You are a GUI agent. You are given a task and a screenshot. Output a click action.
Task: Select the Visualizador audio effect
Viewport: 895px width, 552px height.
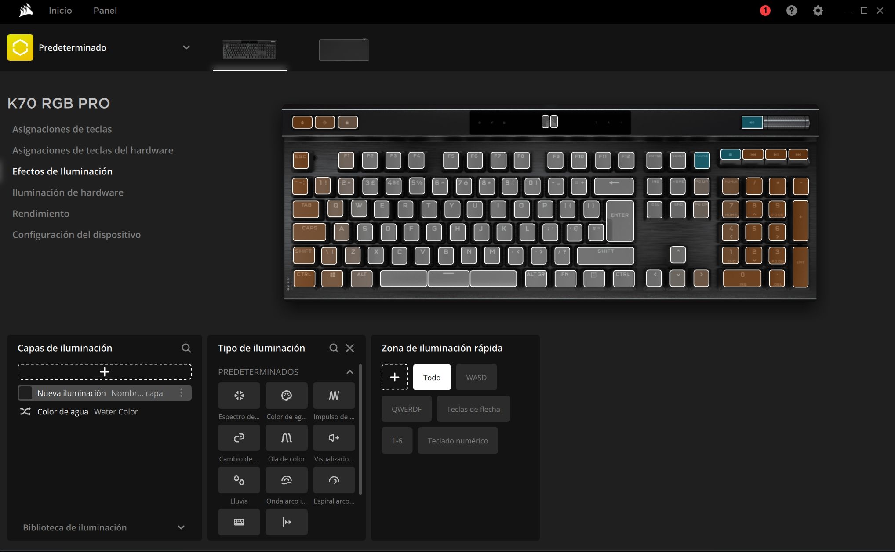334,438
